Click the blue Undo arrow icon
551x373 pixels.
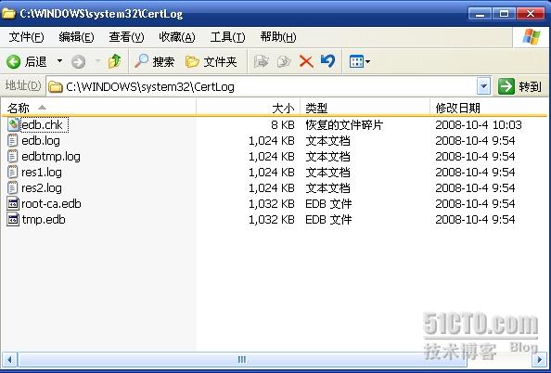(x=327, y=61)
